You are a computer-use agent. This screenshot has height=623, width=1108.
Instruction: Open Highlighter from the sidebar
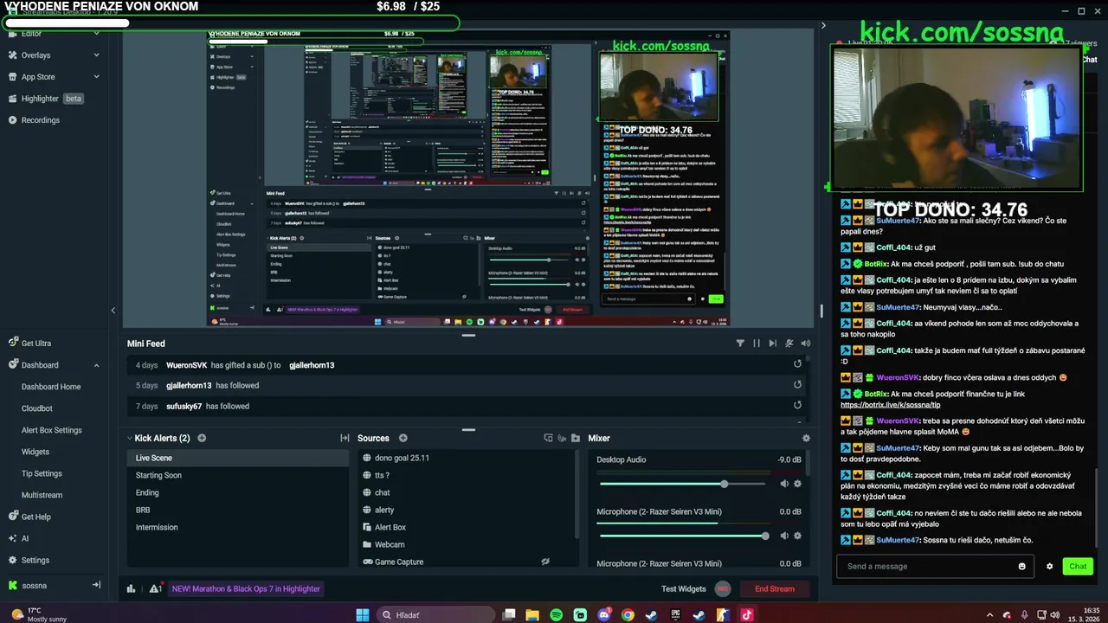(x=40, y=99)
